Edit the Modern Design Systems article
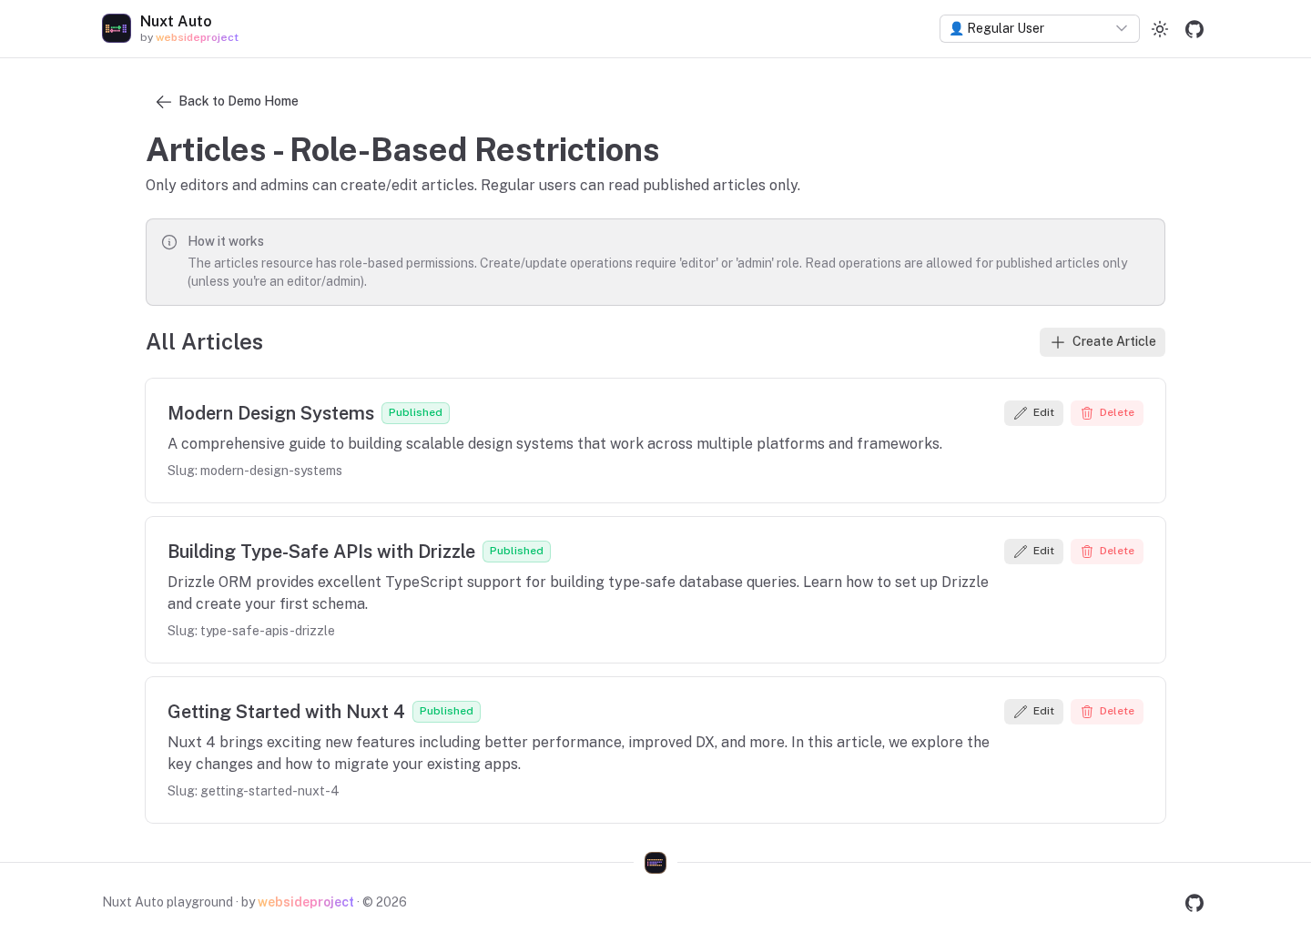The width and height of the screenshot is (1311, 932). tap(1033, 413)
